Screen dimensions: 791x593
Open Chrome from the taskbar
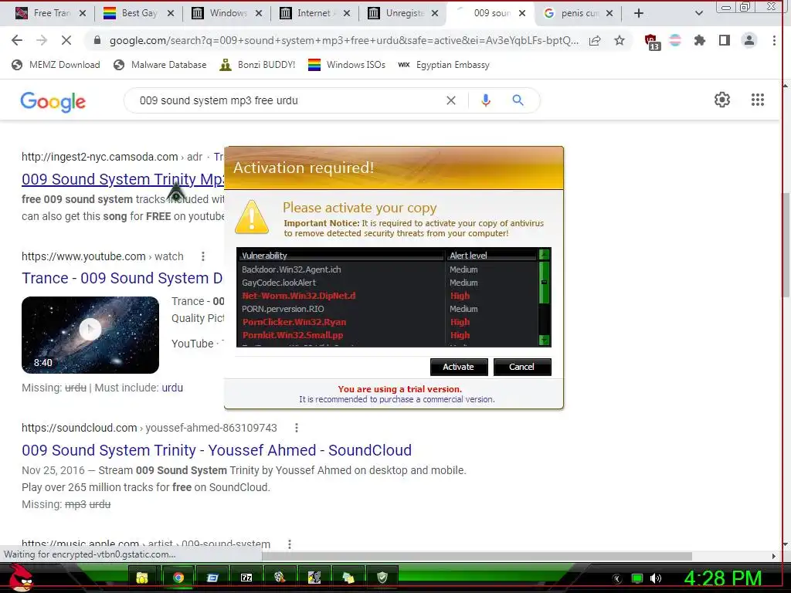[x=178, y=578]
